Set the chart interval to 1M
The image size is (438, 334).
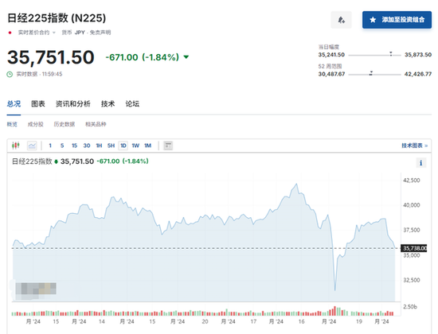[147, 146]
